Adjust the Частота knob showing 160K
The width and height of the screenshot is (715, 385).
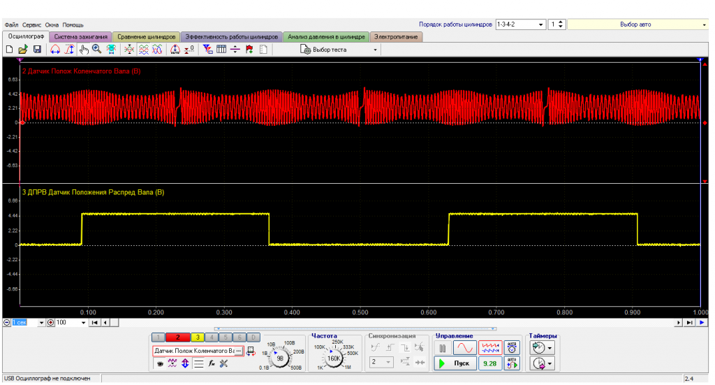(x=334, y=358)
